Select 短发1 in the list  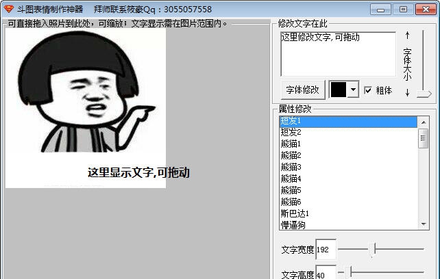point(348,121)
